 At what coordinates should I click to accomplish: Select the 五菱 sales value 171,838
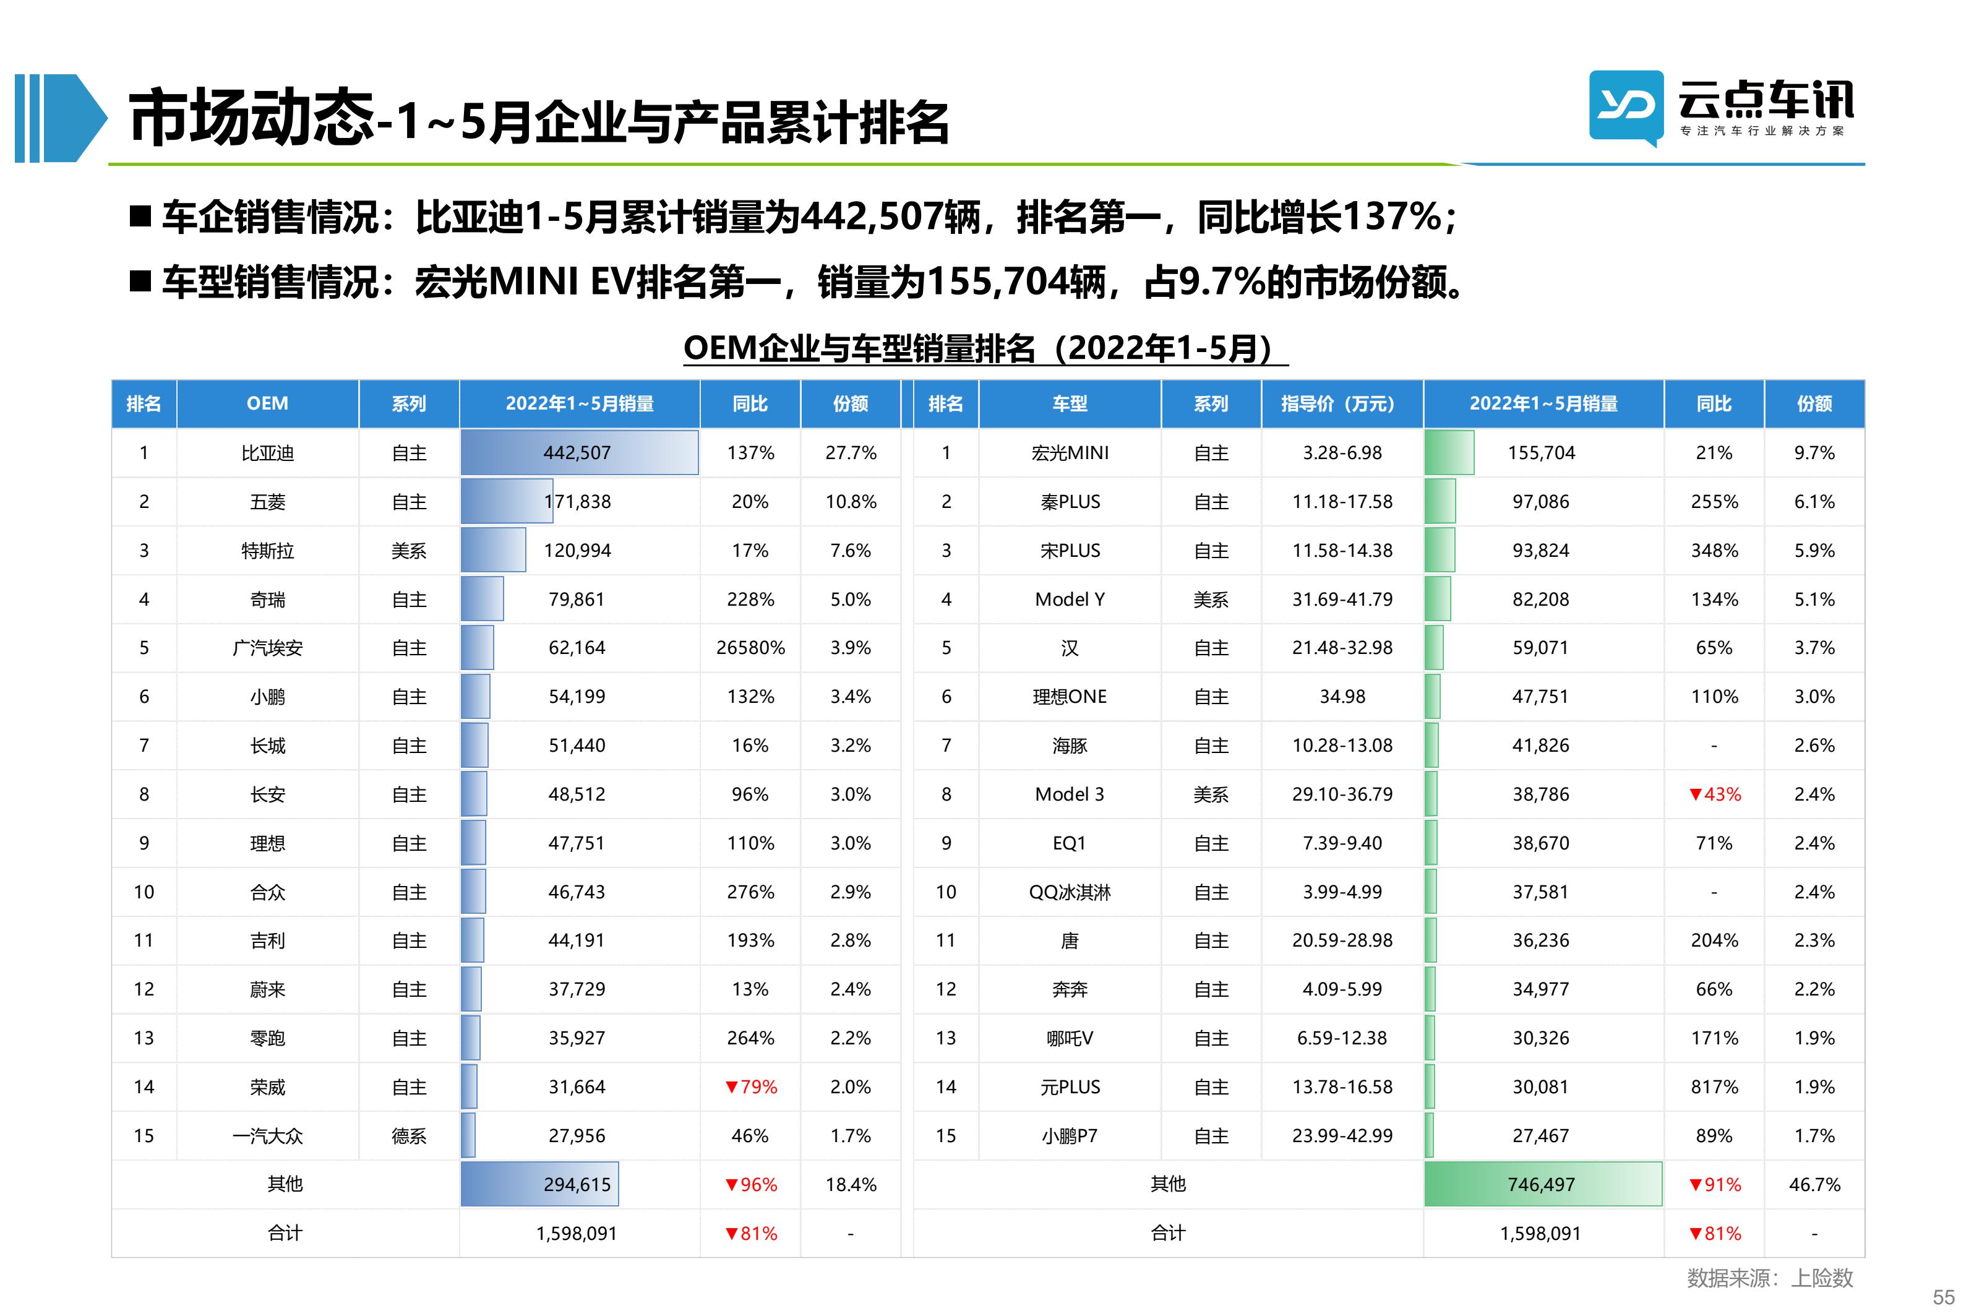click(x=577, y=502)
